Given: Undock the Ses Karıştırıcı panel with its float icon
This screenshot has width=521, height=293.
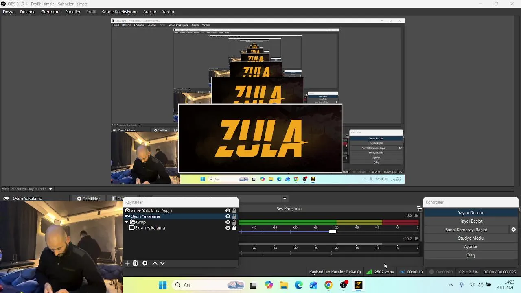Looking at the screenshot, I should 419,209.
